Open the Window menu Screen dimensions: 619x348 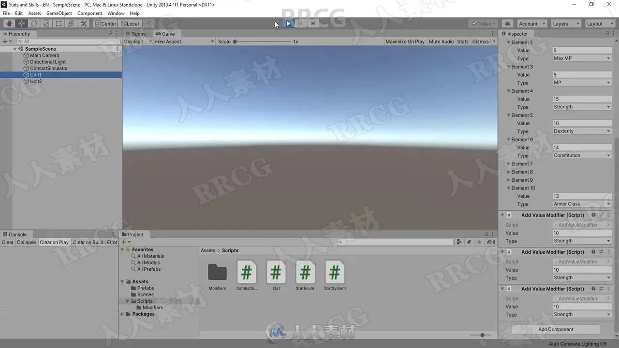(116, 13)
